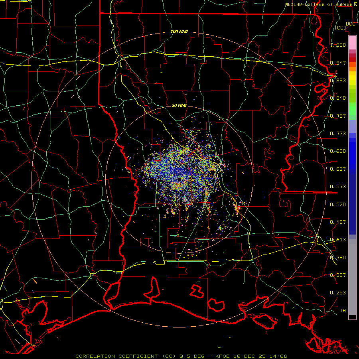
Task: Click the 0.787 value on the color scale
Action: [x=338, y=116]
